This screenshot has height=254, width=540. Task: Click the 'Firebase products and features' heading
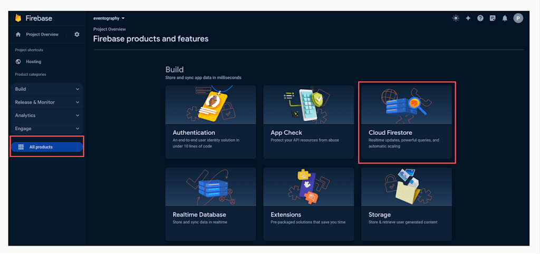151,39
